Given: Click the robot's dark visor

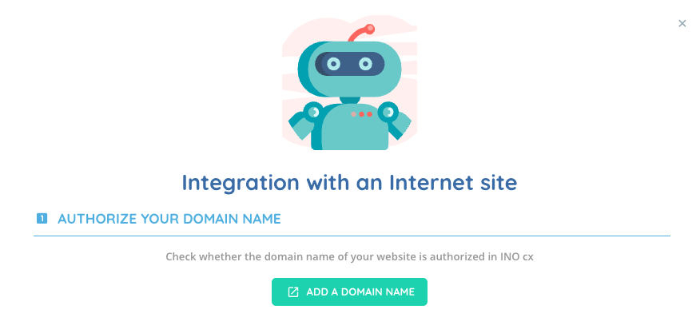Looking at the screenshot, I should point(349,64).
